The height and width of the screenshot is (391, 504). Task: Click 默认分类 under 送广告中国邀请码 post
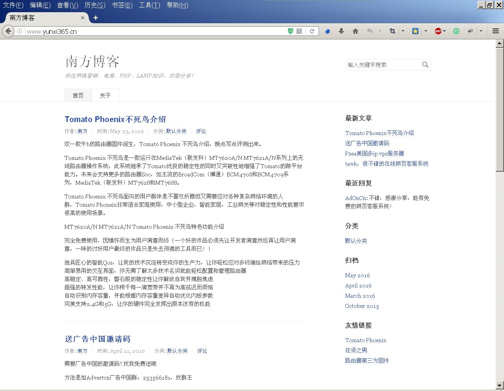click(x=177, y=351)
